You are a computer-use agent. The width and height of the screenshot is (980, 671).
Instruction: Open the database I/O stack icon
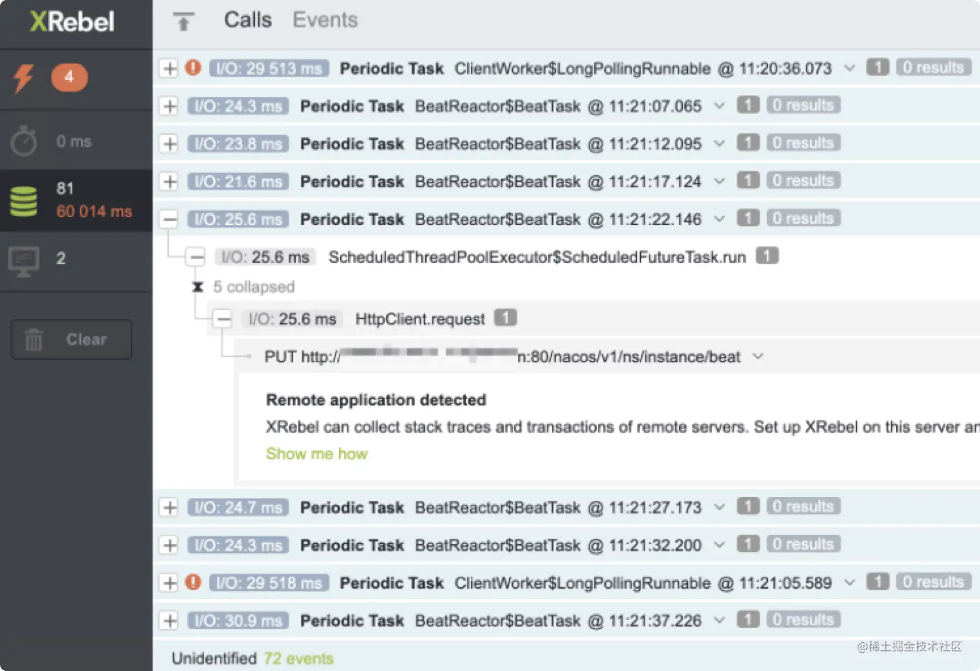[24, 201]
